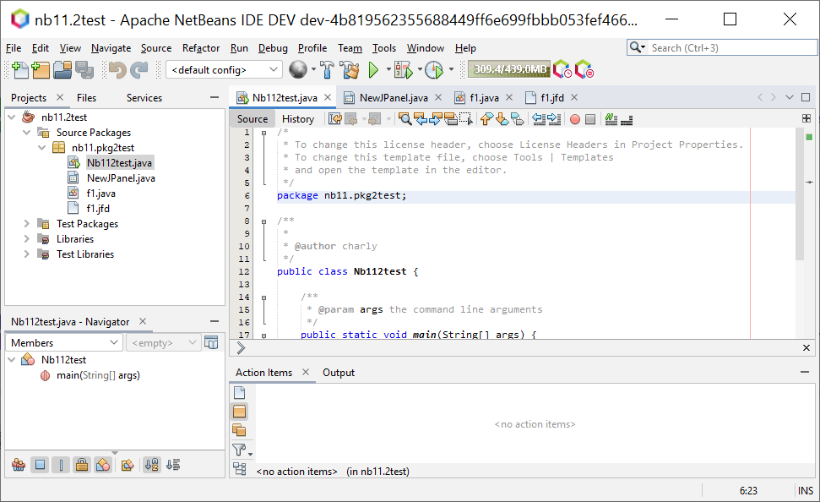Click memory usage bar to run garbage collection

509,69
